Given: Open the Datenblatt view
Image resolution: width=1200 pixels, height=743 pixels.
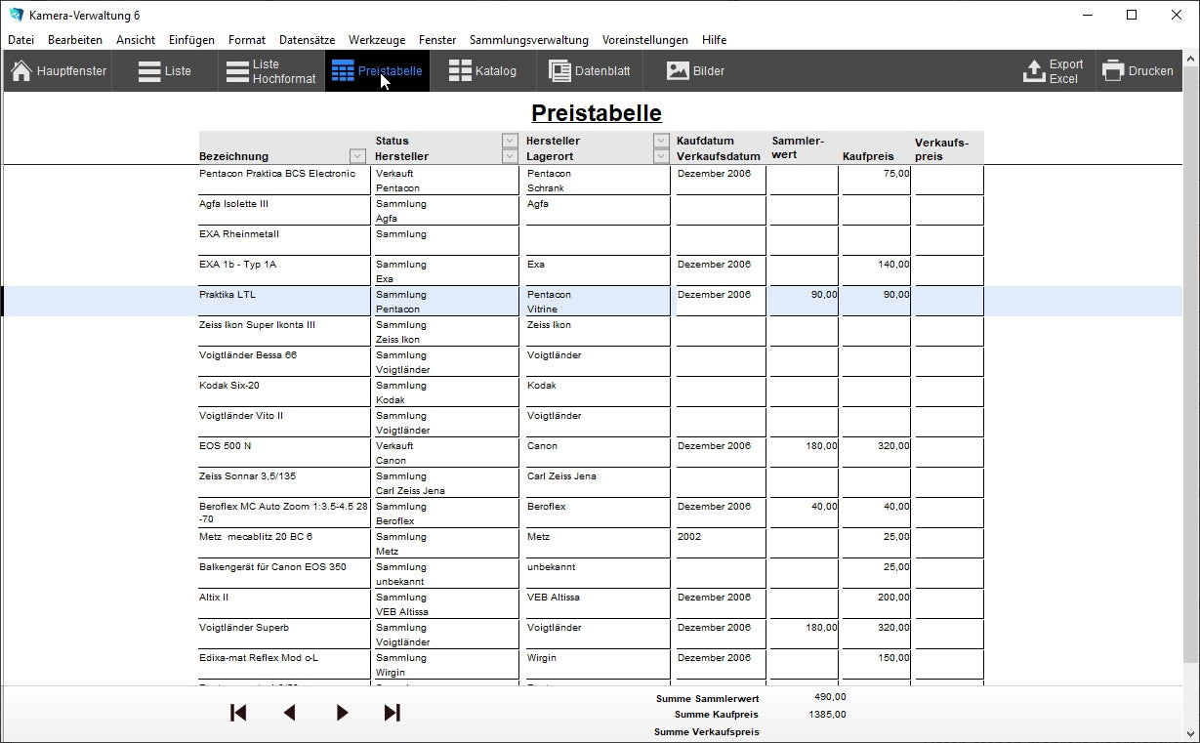Looking at the screenshot, I should click(x=589, y=71).
